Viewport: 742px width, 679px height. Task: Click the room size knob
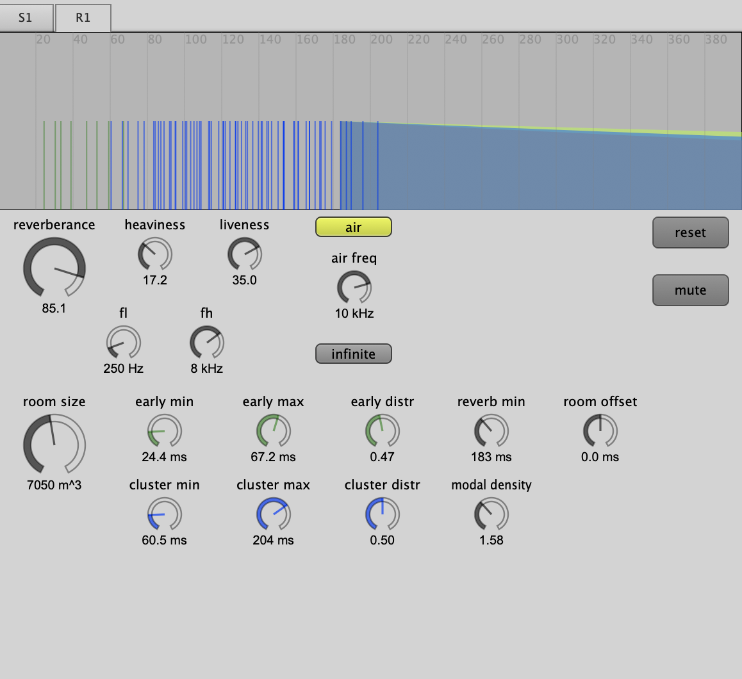pyautogui.click(x=54, y=445)
